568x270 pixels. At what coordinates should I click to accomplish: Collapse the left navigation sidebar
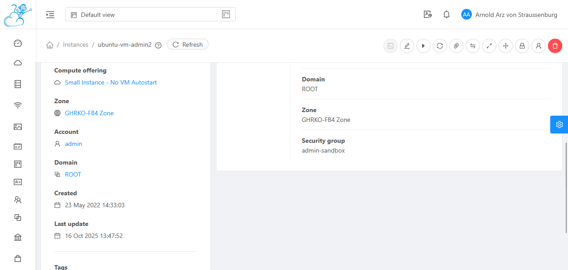pyautogui.click(x=50, y=14)
